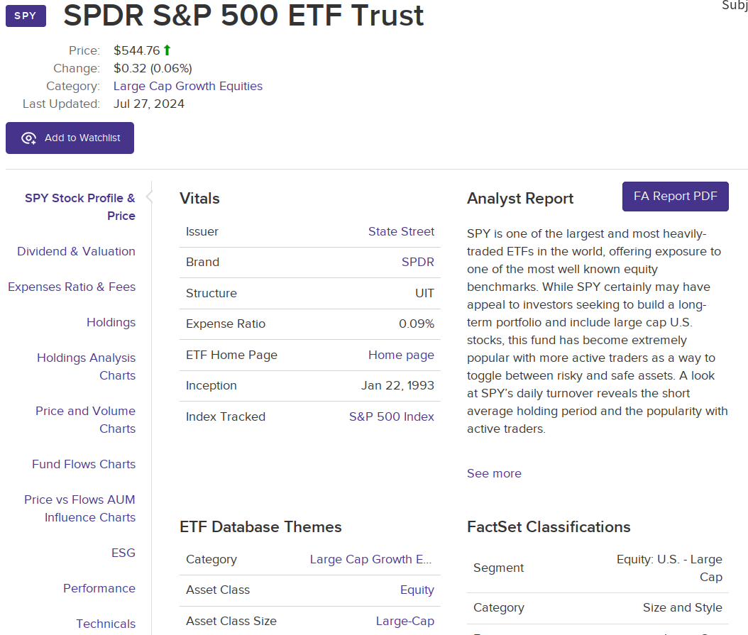Add SPY to Watchlist

click(x=70, y=138)
